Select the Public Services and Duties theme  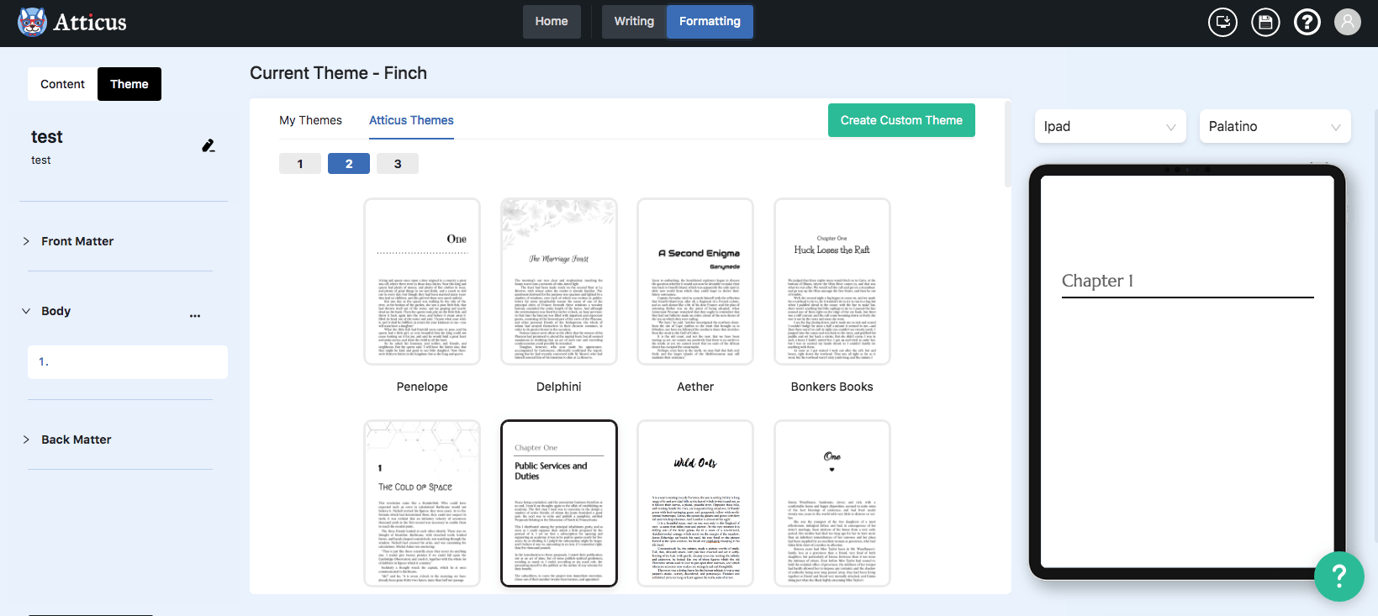tap(559, 503)
